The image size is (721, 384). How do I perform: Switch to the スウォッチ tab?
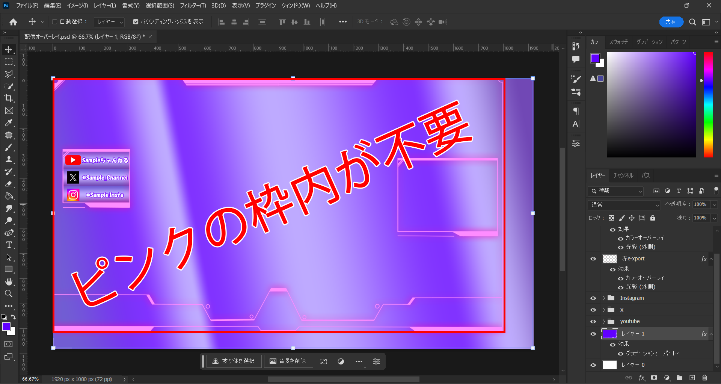coord(618,42)
